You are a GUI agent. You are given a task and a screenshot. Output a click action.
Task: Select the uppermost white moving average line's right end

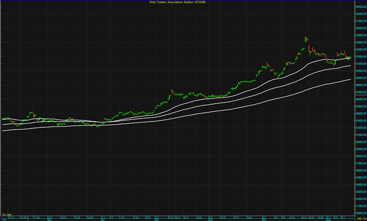pyautogui.click(x=350, y=58)
